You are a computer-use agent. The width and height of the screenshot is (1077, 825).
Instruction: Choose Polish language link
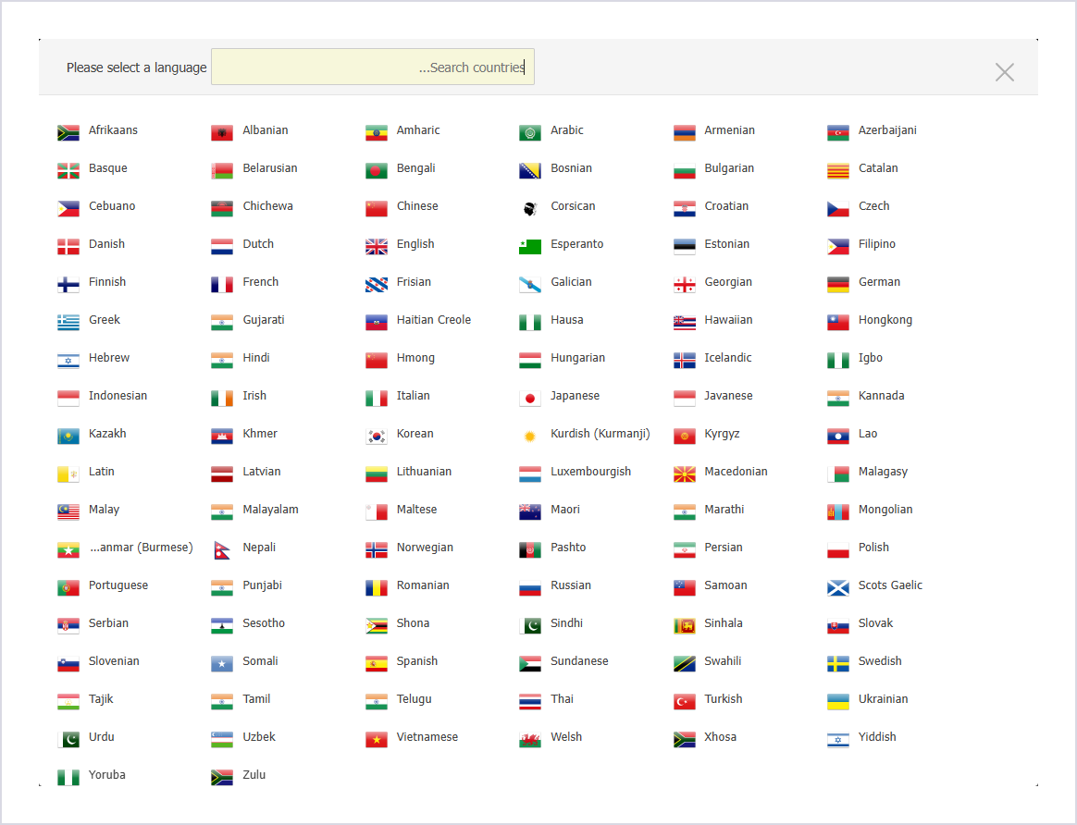[873, 547]
